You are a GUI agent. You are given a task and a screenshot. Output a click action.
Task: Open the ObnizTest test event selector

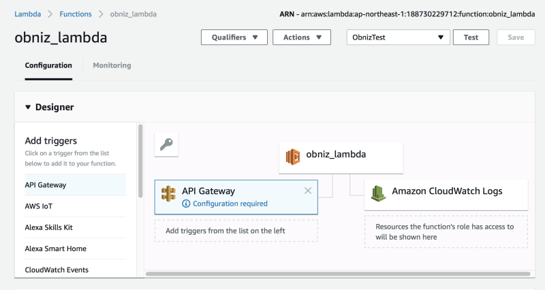coord(399,37)
